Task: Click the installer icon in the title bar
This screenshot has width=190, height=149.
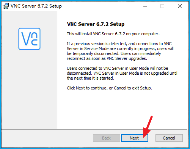Action: pyautogui.click(x=6, y=6)
